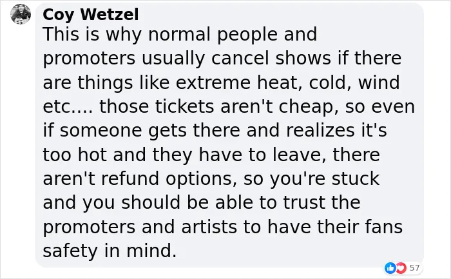Show who reacted via the 57 count
Viewport: 451px width, 279px height.
414,268
